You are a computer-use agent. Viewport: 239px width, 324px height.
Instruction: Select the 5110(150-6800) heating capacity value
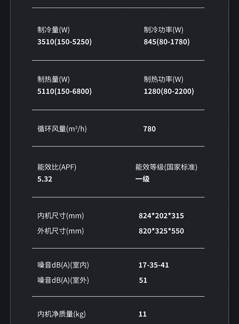pyautogui.click(x=64, y=91)
